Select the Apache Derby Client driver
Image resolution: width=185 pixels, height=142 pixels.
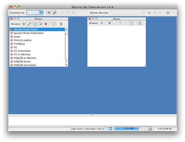37,30
